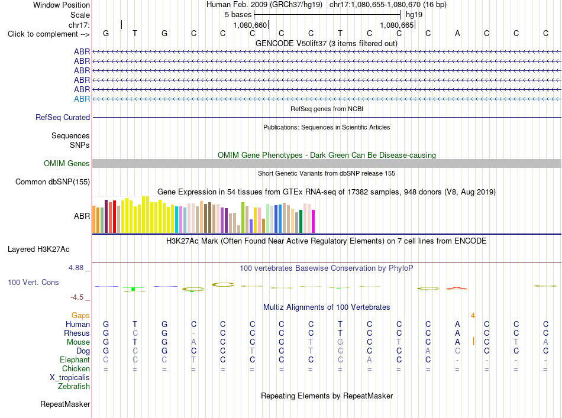This screenshot has width=562, height=418.
Task: Click the '4.88' PhyloP upper limit value
Action: point(76,268)
